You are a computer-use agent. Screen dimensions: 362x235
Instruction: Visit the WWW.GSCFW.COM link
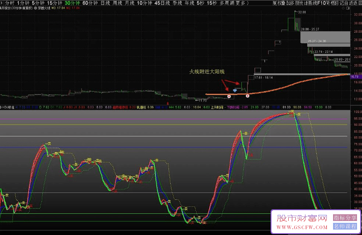tap(302, 227)
